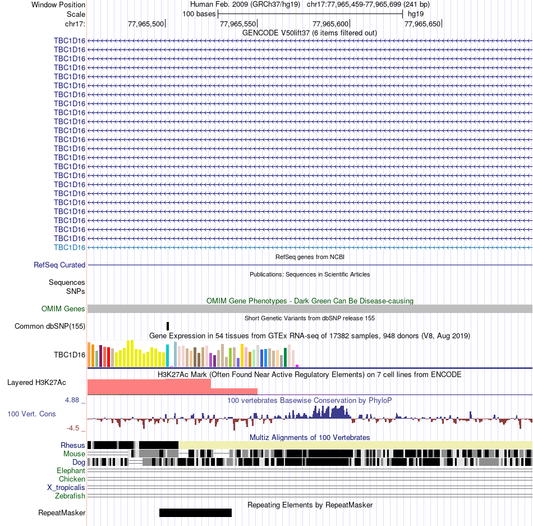The image size is (533, 526).
Task: Select the black RepeatMasker repeat block
Action: point(195,513)
